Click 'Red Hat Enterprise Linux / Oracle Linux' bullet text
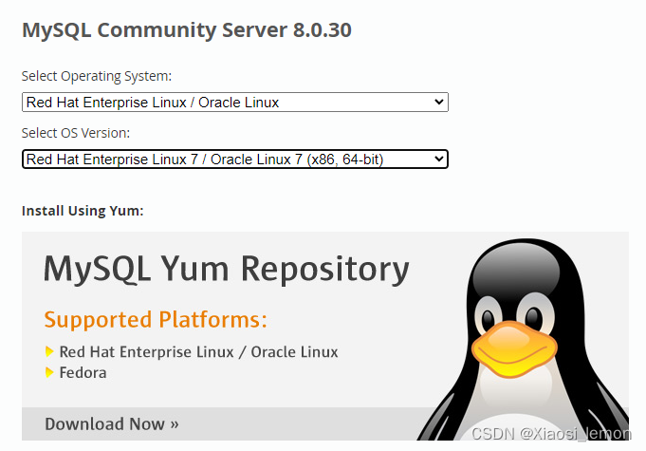The image size is (646, 451). click(x=198, y=352)
